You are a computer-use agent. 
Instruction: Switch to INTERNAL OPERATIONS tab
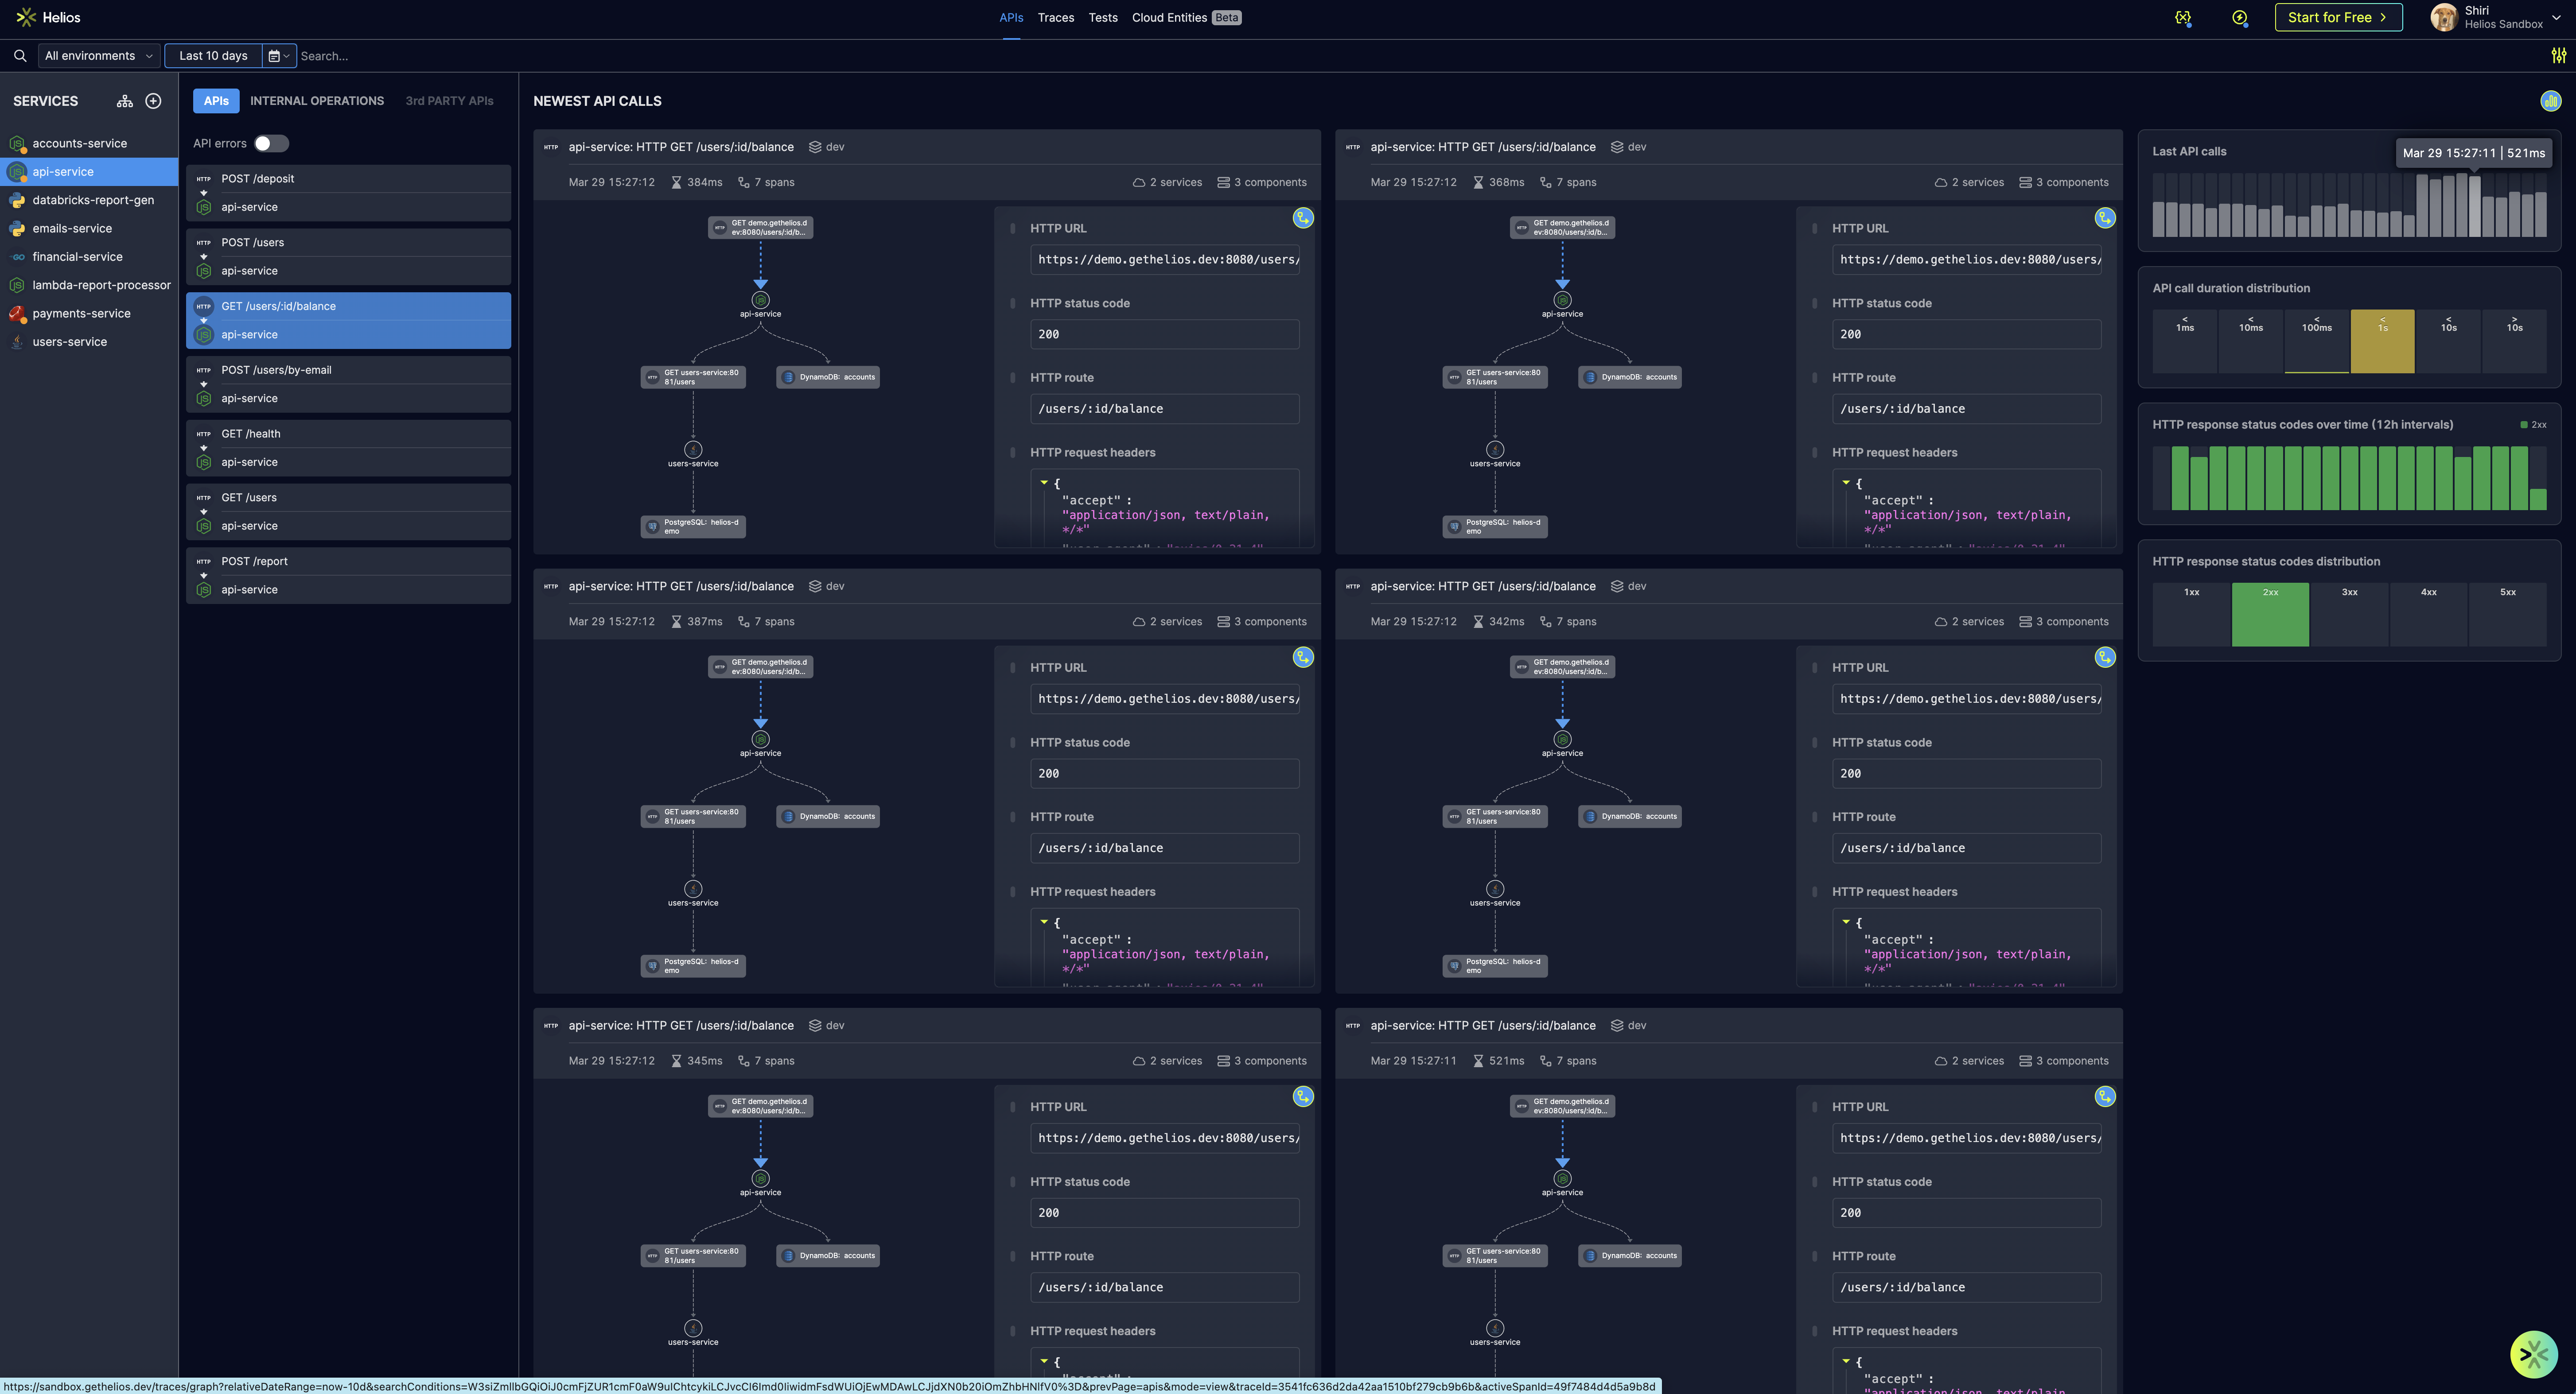pyautogui.click(x=317, y=101)
